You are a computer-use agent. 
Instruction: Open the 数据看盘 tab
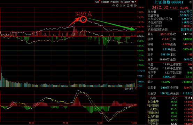105,2
